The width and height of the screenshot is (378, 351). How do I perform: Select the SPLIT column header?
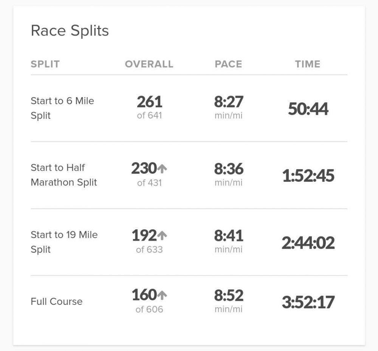(x=45, y=64)
